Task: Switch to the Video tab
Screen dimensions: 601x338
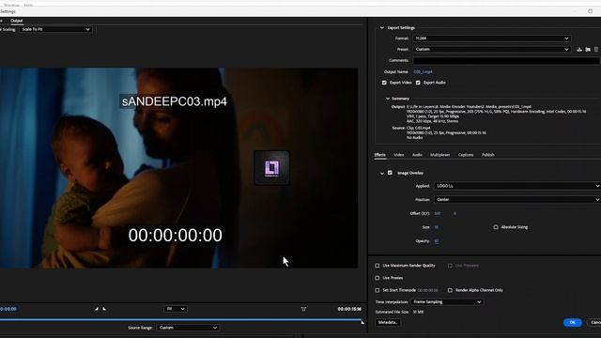Action: click(x=399, y=155)
